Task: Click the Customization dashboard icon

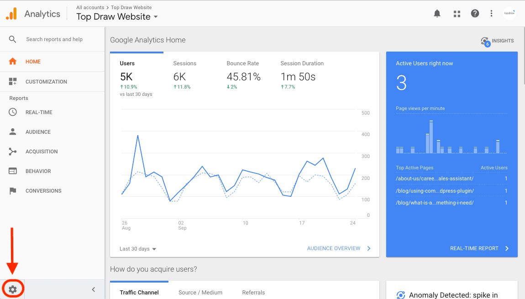Action: pyautogui.click(x=13, y=81)
